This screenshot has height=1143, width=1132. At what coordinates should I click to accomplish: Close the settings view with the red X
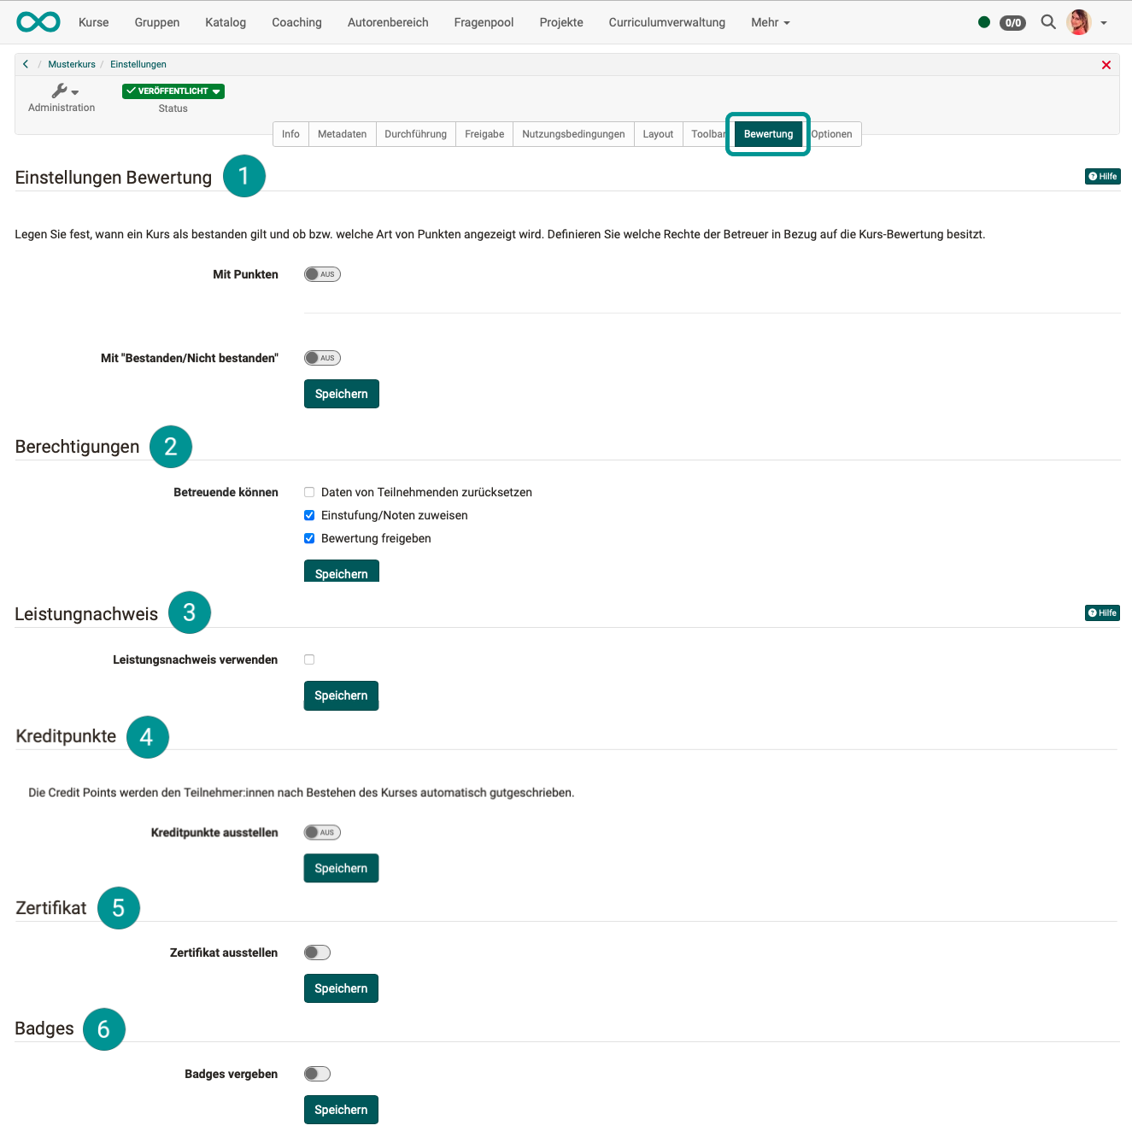pos(1106,64)
